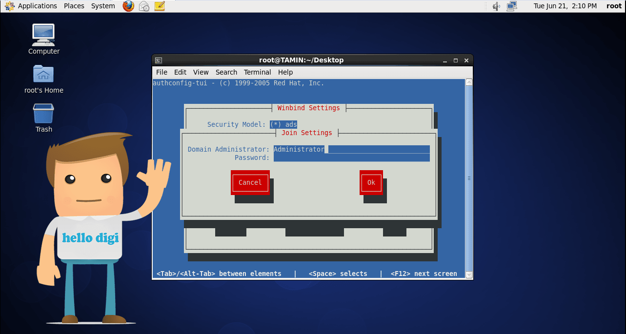626x334 pixels.
Task: Click the root@TAMIN:~/Desktop title bar
Action: [x=301, y=60]
